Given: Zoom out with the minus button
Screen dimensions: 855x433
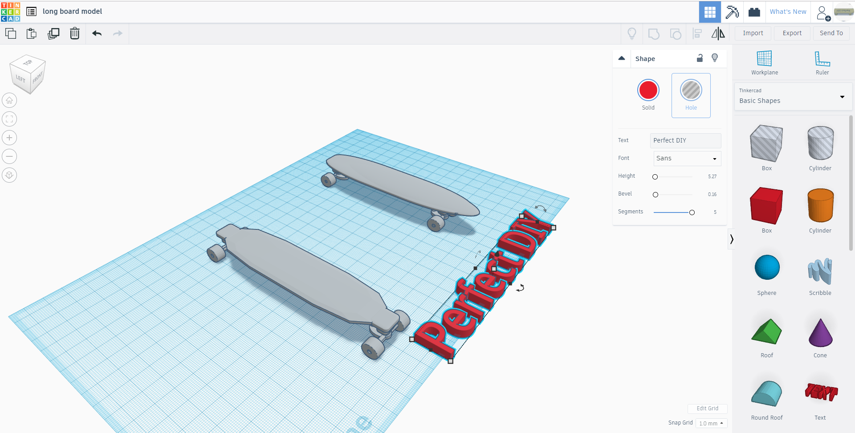Looking at the screenshot, I should pyautogui.click(x=9, y=157).
